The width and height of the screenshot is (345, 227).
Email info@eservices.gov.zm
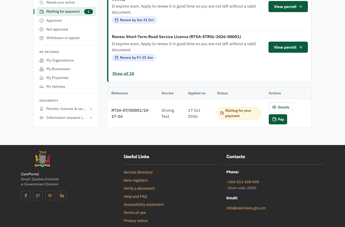(x=246, y=208)
